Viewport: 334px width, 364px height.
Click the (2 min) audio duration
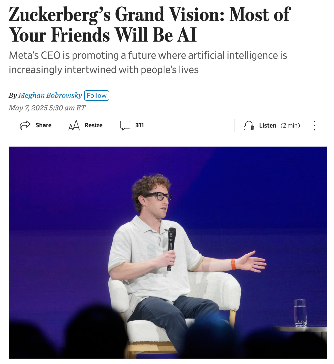coord(290,126)
